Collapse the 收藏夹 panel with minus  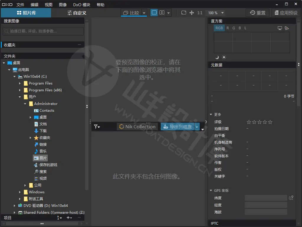(x=79, y=45)
